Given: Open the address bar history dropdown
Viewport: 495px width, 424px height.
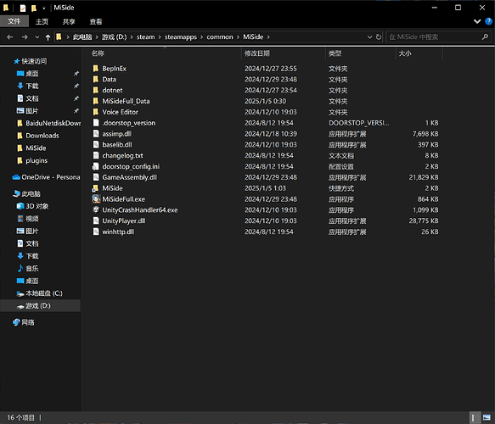Looking at the screenshot, I should pyautogui.click(x=369, y=37).
